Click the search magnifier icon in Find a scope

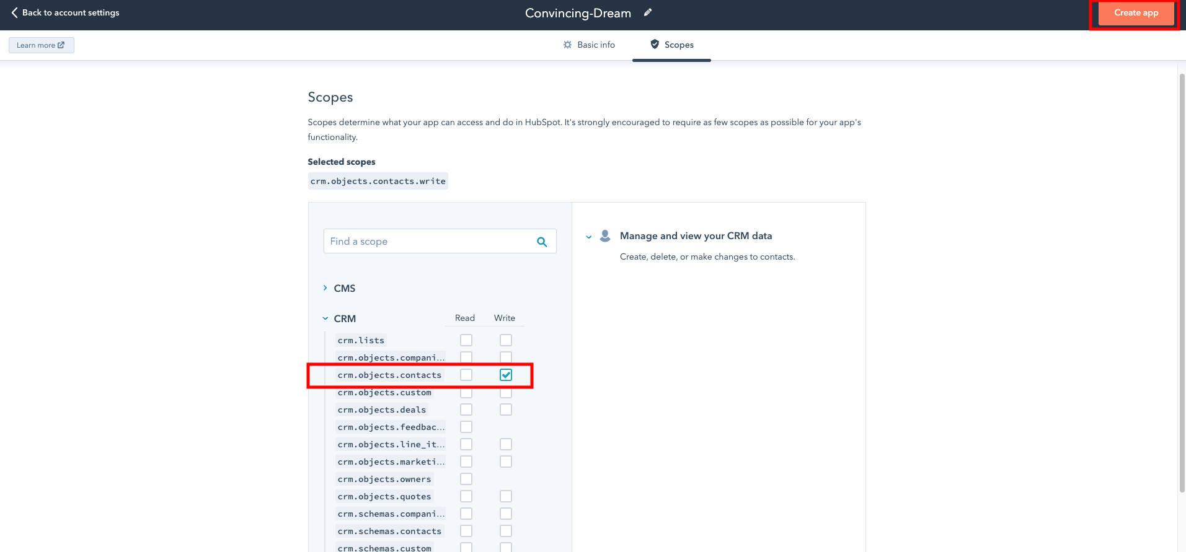point(542,242)
